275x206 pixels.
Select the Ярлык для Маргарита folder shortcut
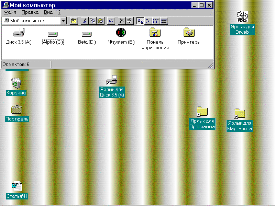[x=240, y=114]
